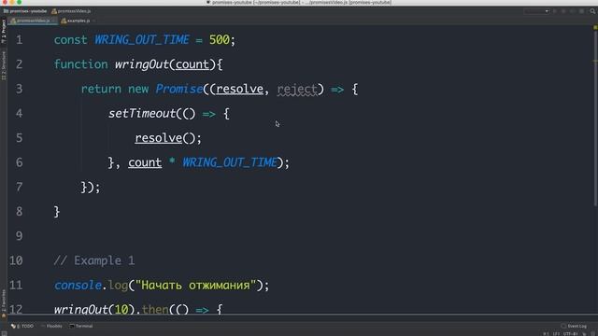Screen dimensions: 598x336
Task: Open the Terminal tool window
Action: coord(81,326)
